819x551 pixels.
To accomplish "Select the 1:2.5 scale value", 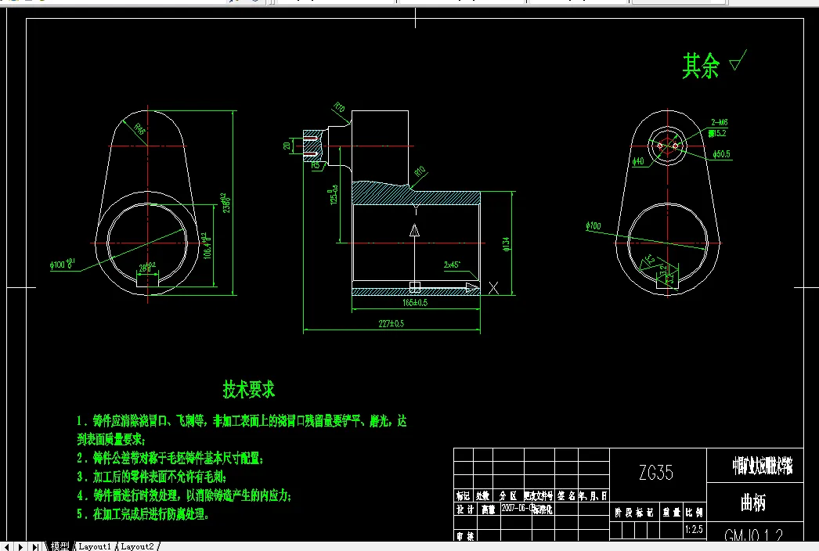I will [694, 529].
